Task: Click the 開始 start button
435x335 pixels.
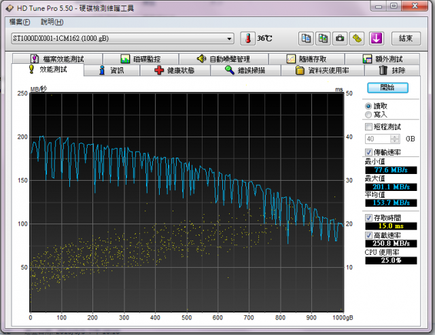Action: click(x=387, y=88)
